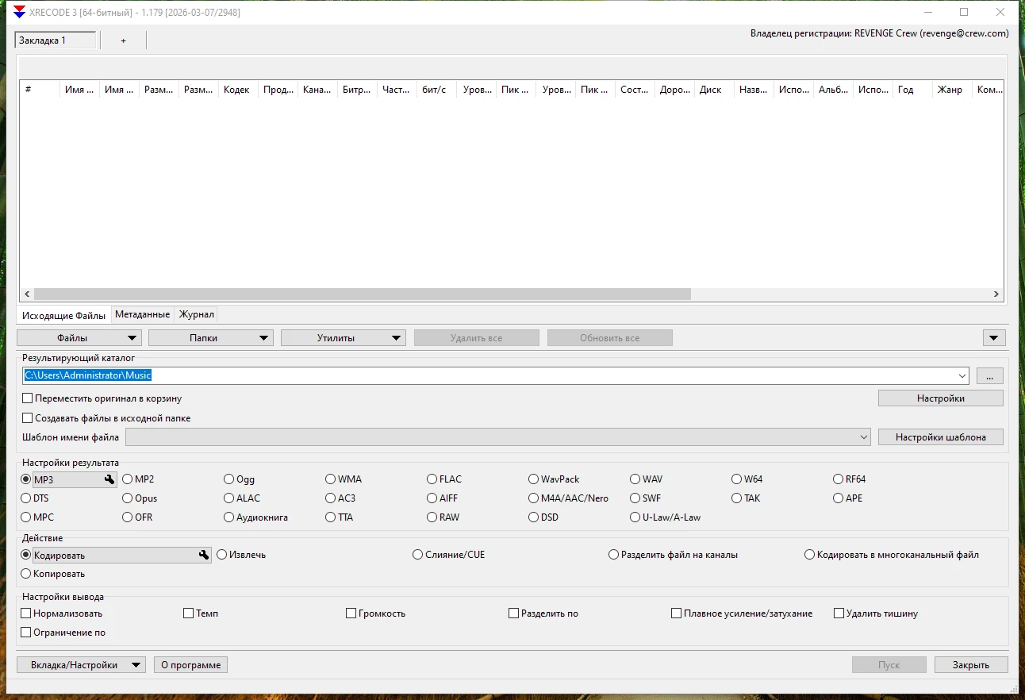This screenshot has height=700, width=1025.
Task: Switch to the Метаданные tab
Action: point(142,314)
